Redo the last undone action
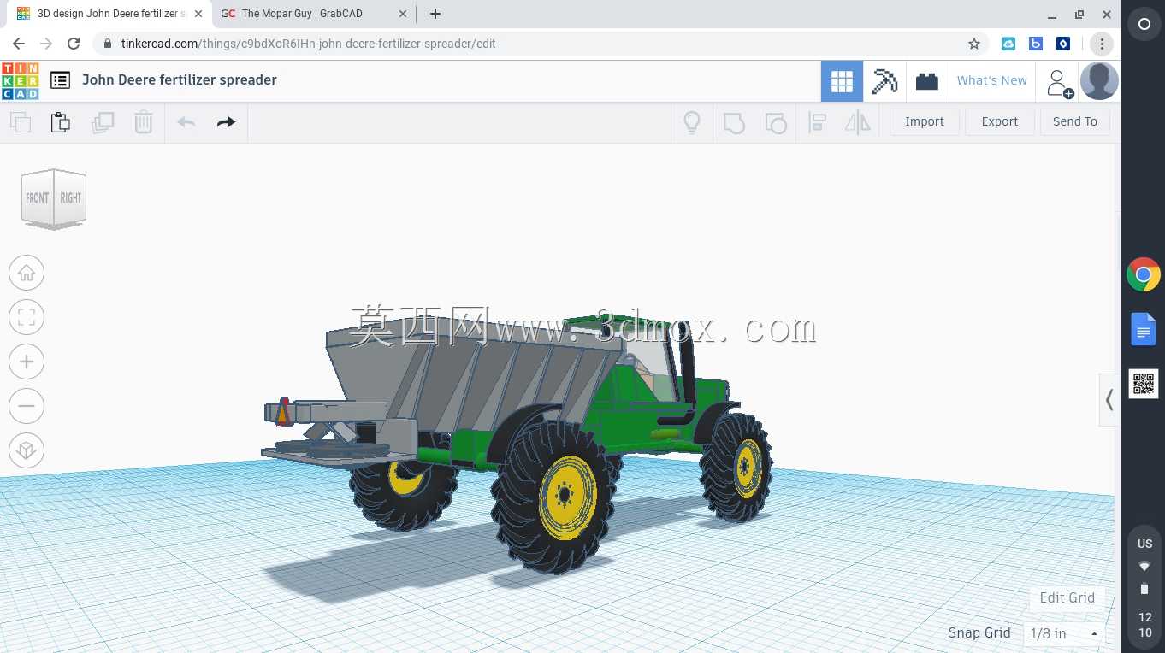 [x=226, y=122]
